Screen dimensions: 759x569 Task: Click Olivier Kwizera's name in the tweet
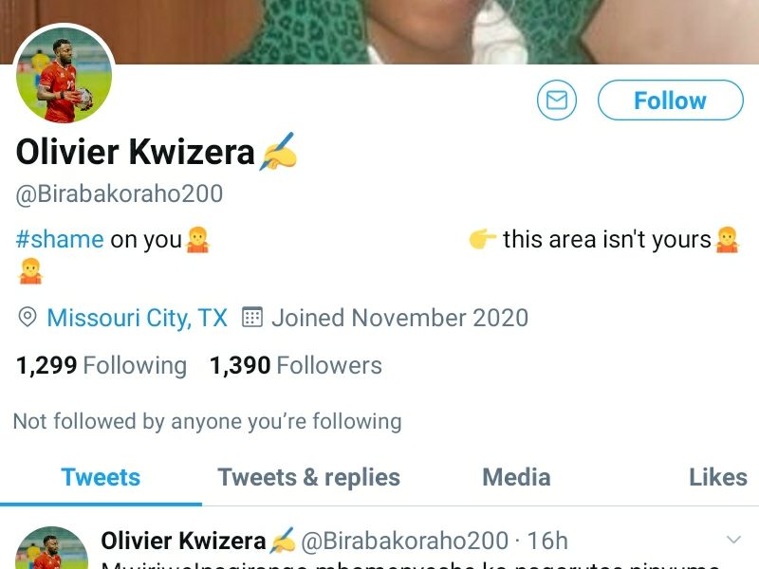(x=183, y=541)
